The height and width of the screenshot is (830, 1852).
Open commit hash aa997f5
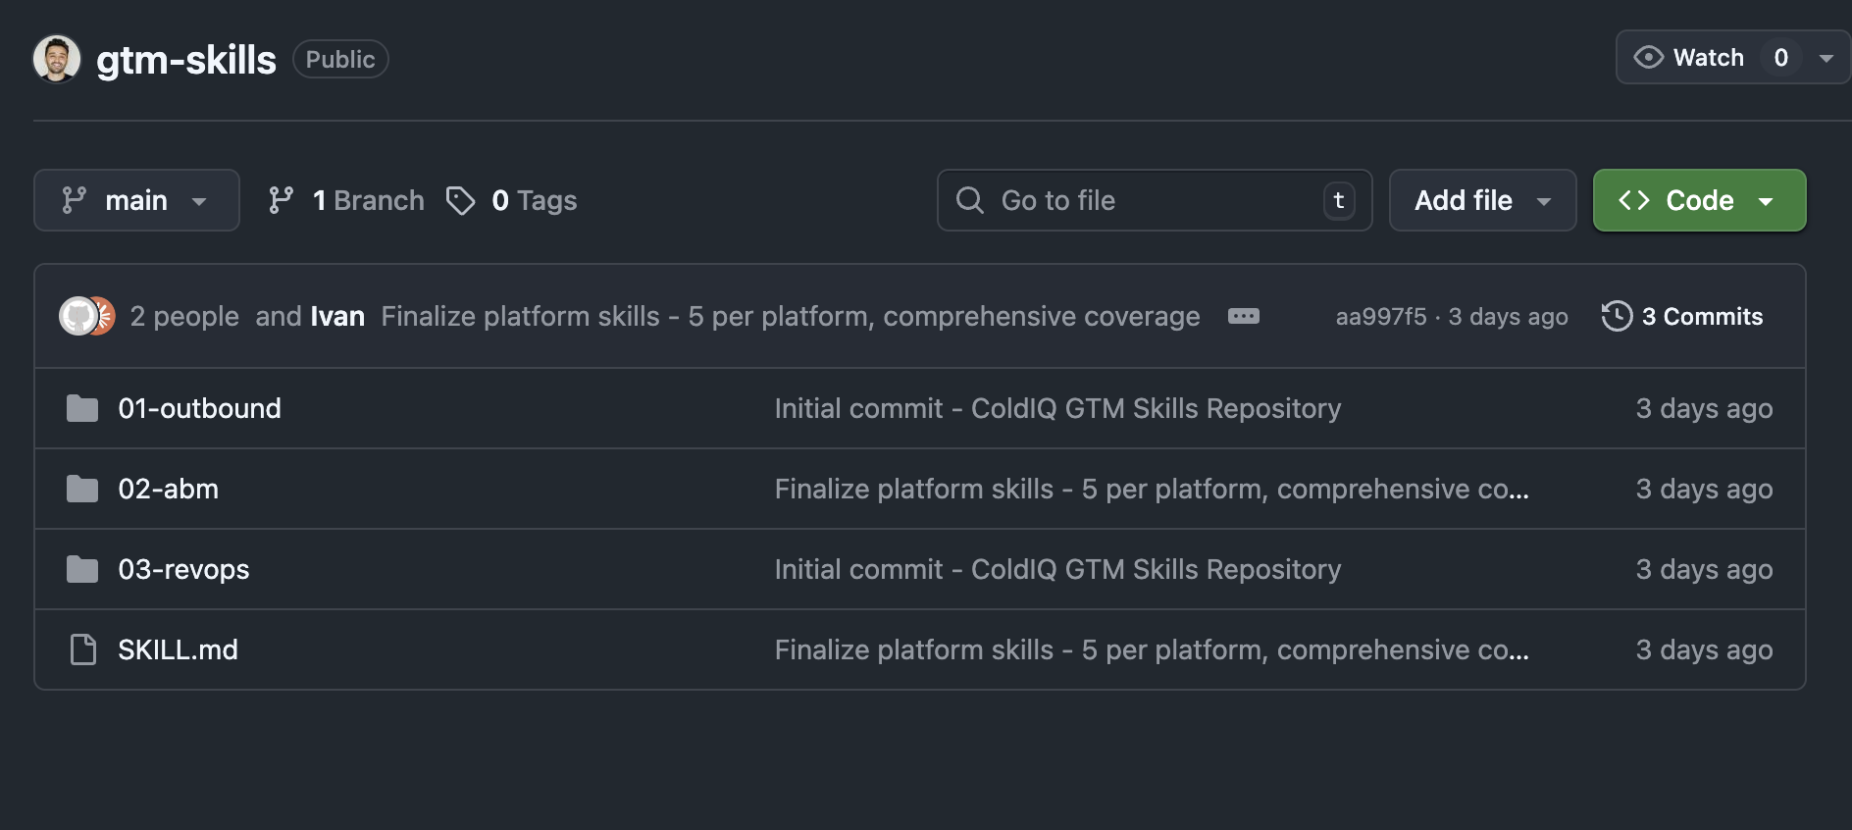click(x=1381, y=317)
